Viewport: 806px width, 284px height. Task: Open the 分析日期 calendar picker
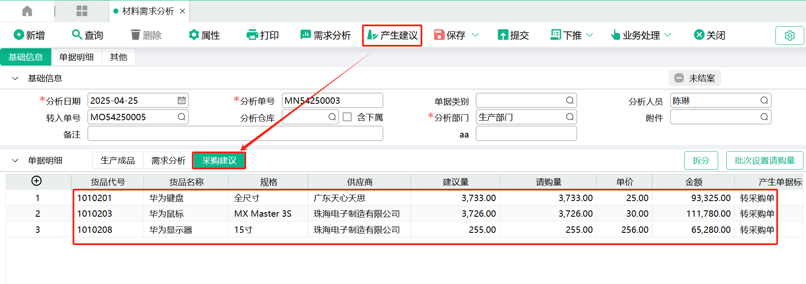[x=182, y=101]
